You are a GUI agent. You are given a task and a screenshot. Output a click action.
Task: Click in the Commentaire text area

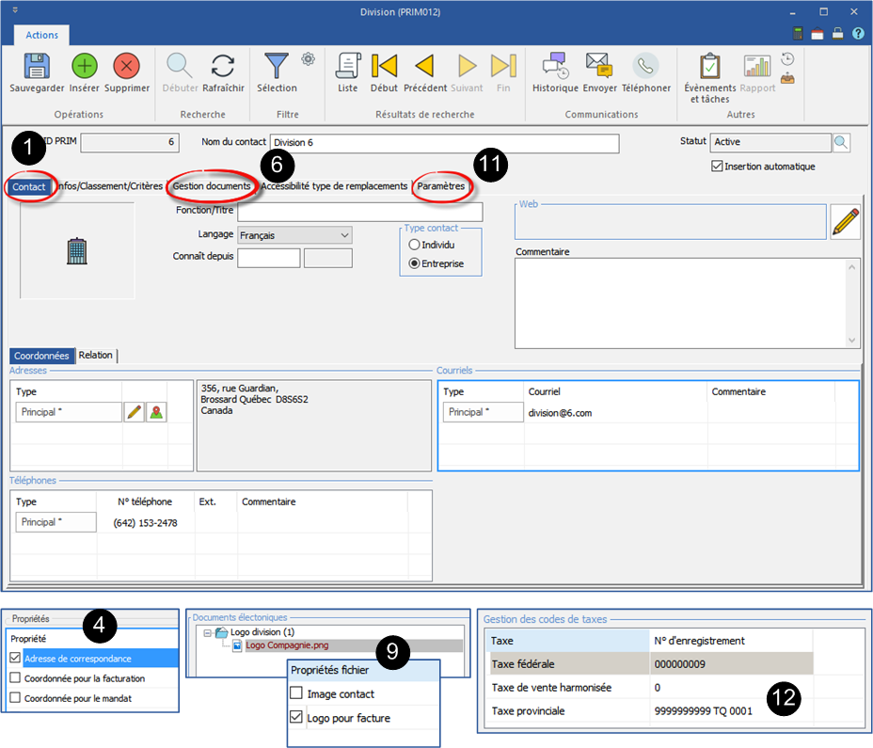coord(687,304)
